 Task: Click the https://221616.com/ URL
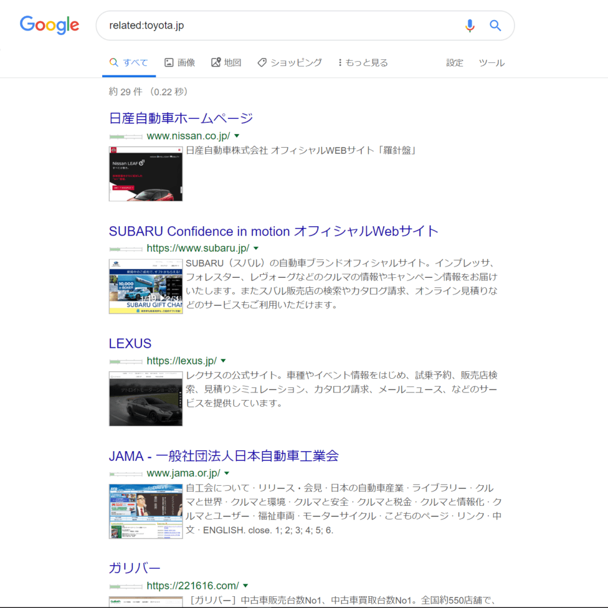[x=193, y=586]
